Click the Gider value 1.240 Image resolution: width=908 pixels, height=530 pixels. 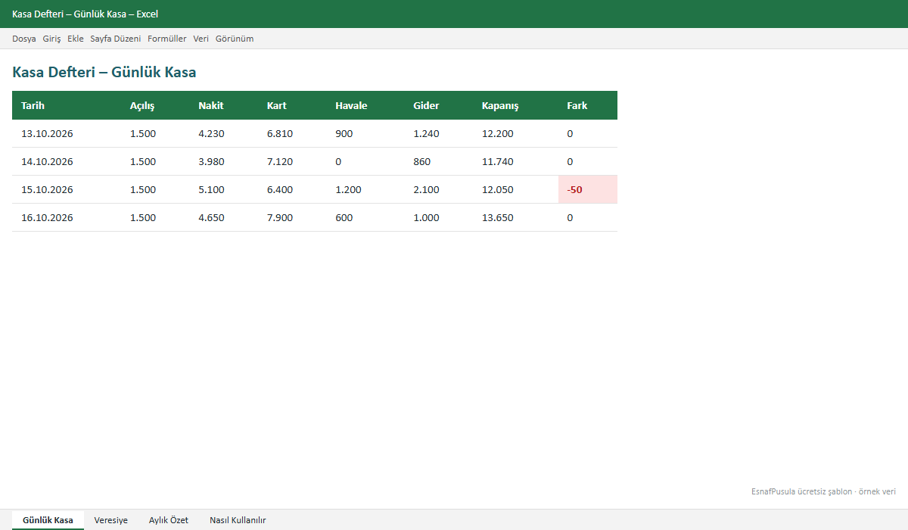pos(439,133)
